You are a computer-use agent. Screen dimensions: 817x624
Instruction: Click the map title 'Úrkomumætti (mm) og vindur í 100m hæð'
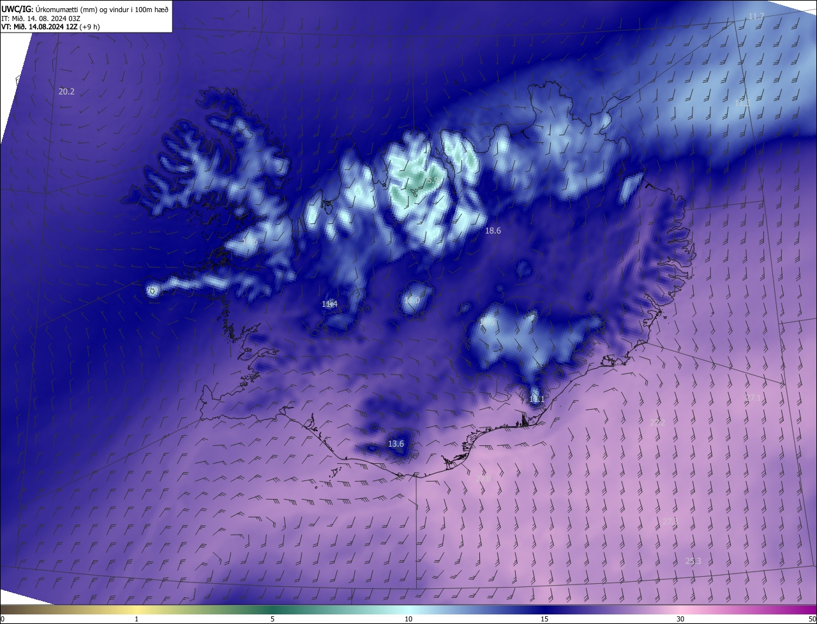click(102, 9)
